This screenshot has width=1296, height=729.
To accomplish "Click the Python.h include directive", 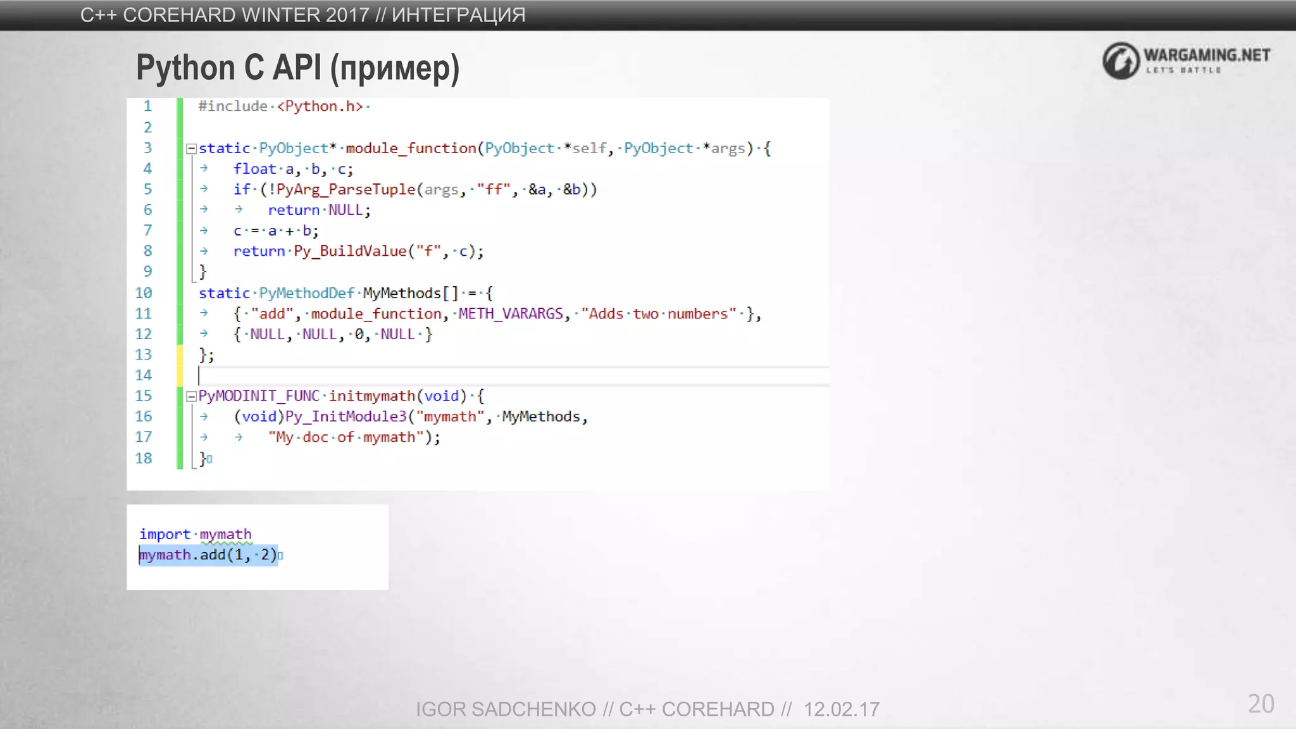I will (x=282, y=106).
